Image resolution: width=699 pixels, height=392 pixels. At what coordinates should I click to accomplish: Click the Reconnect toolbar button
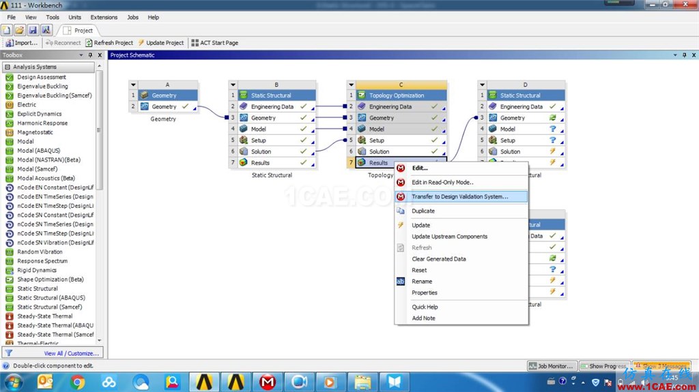63,43
